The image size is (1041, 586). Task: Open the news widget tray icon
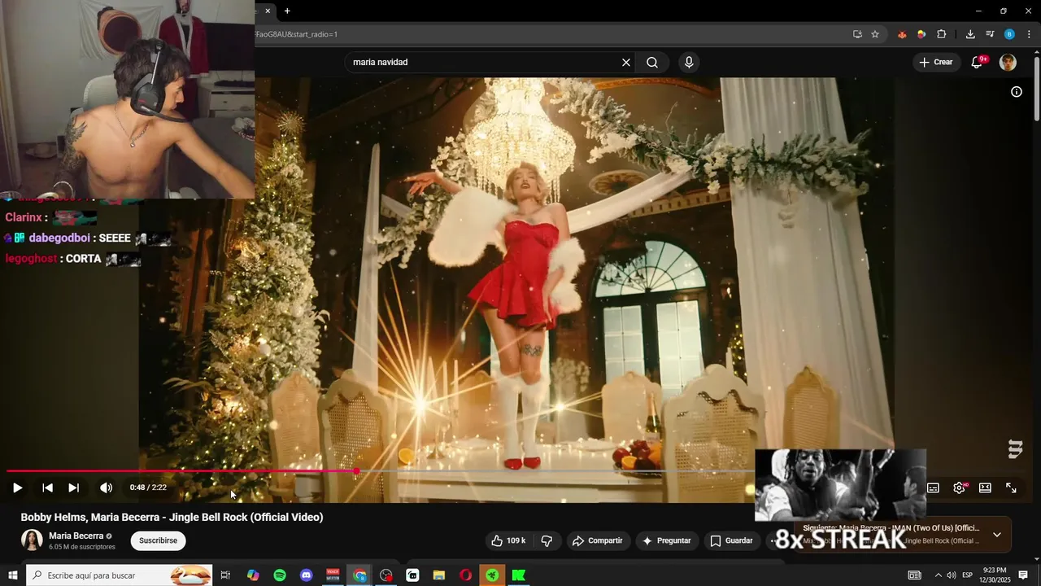(915, 575)
